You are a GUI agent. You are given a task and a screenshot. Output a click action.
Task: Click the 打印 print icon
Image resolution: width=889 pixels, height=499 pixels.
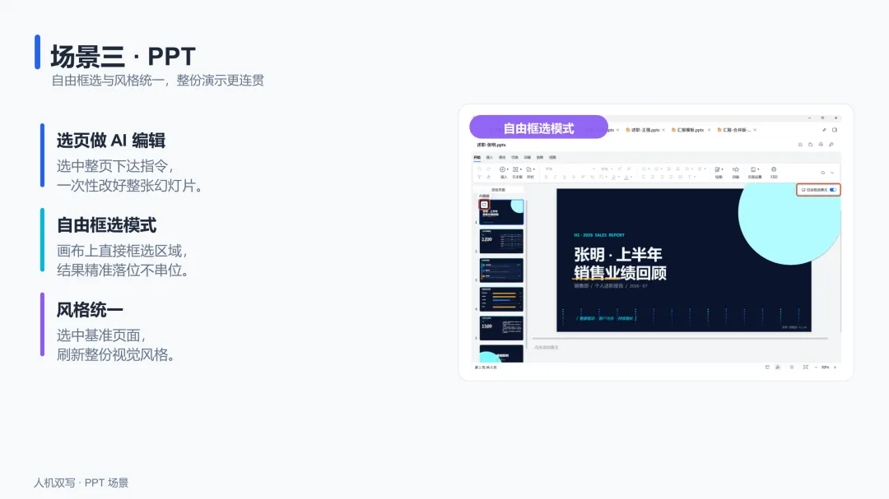tap(774, 169)
